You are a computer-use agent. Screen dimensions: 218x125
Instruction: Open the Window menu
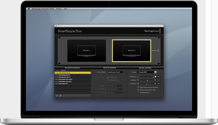tap(59, 9)
